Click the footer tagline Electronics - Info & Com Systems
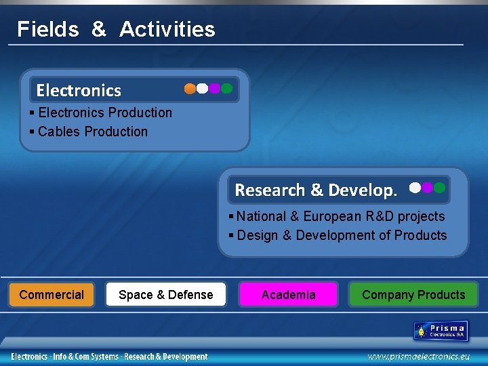The width and height of the screenshot is (488, 366). (x=109, y=357)
